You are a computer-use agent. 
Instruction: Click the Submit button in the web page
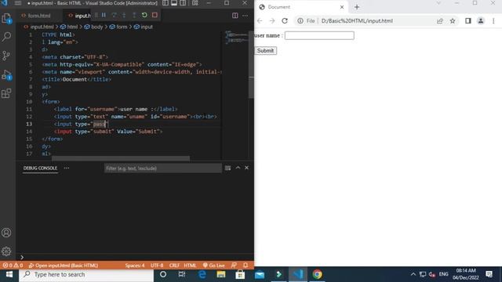point(265,51)
